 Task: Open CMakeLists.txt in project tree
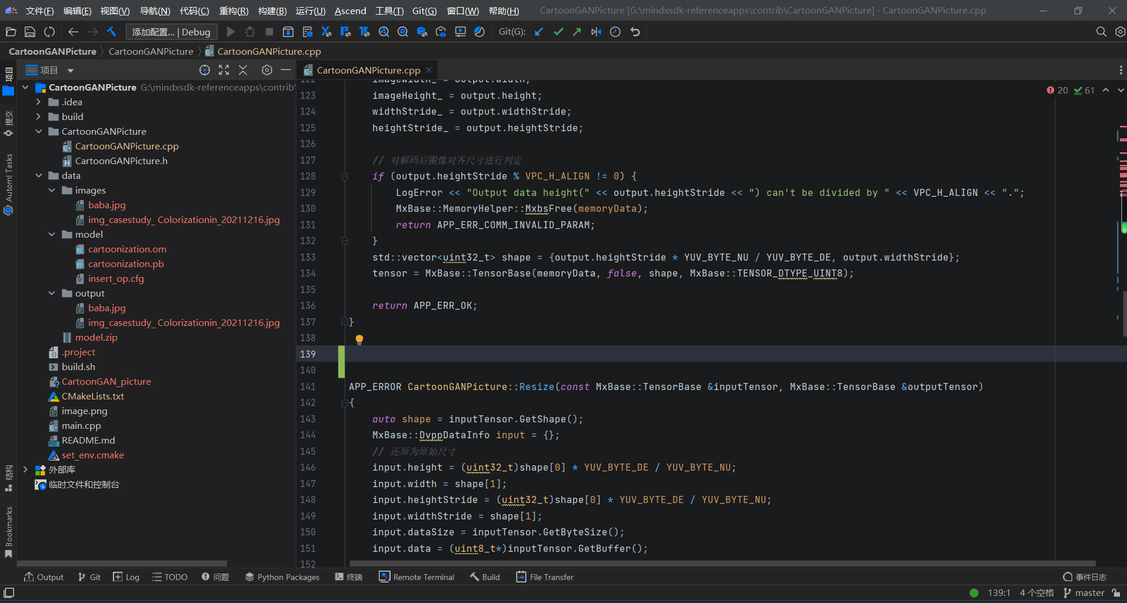[92, 396]
